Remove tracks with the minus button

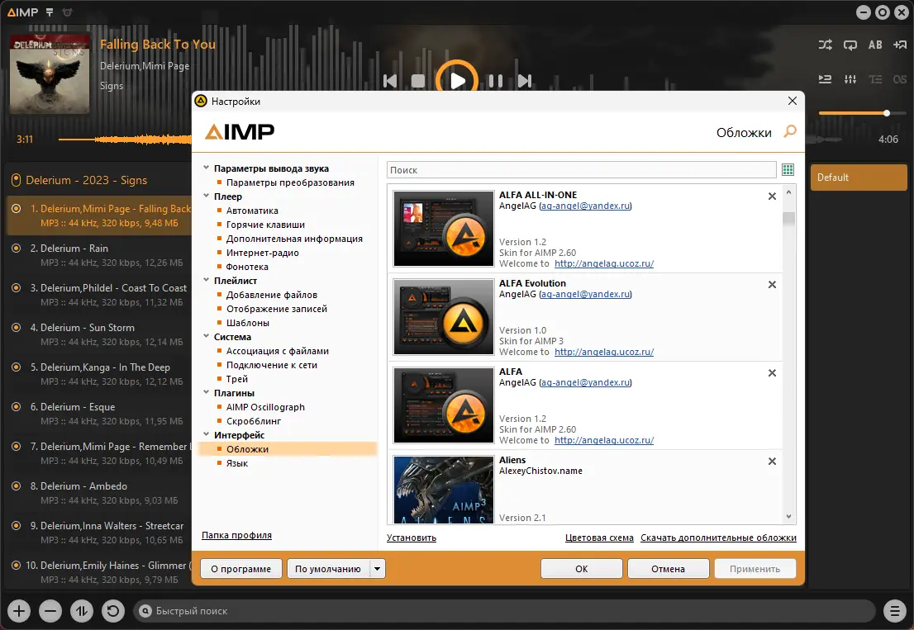(50, 611)
